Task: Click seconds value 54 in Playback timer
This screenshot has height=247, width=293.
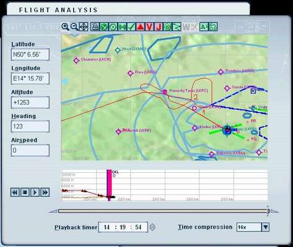Action: click(x=138, y=227)
